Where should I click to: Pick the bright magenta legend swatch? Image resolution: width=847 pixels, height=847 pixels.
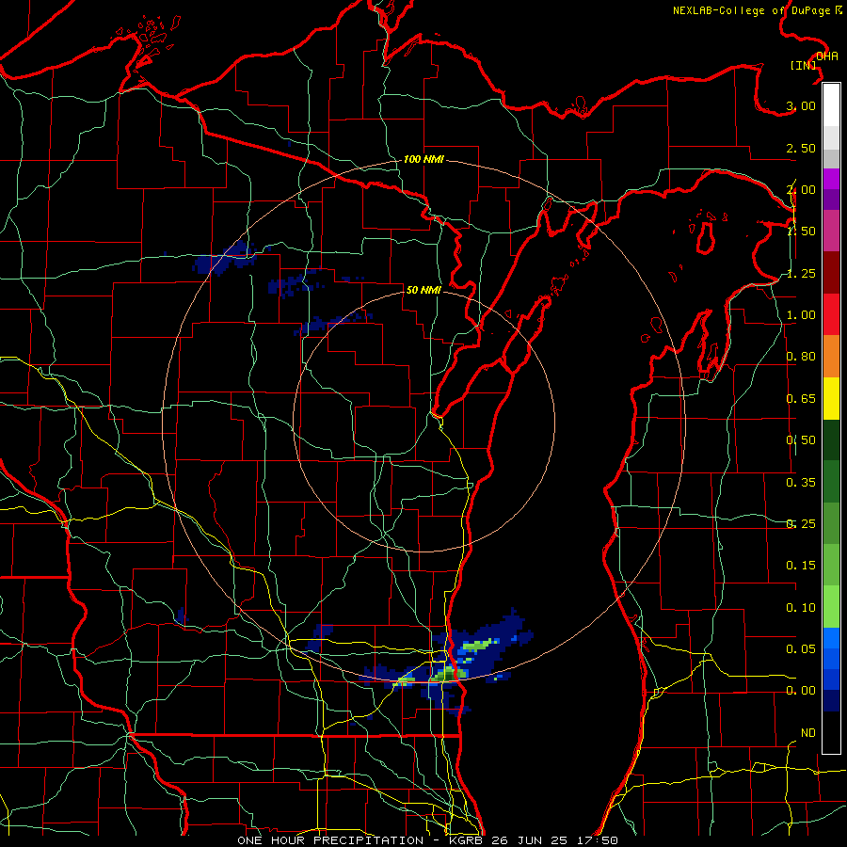pyautogui.click(x=831, y=179)
